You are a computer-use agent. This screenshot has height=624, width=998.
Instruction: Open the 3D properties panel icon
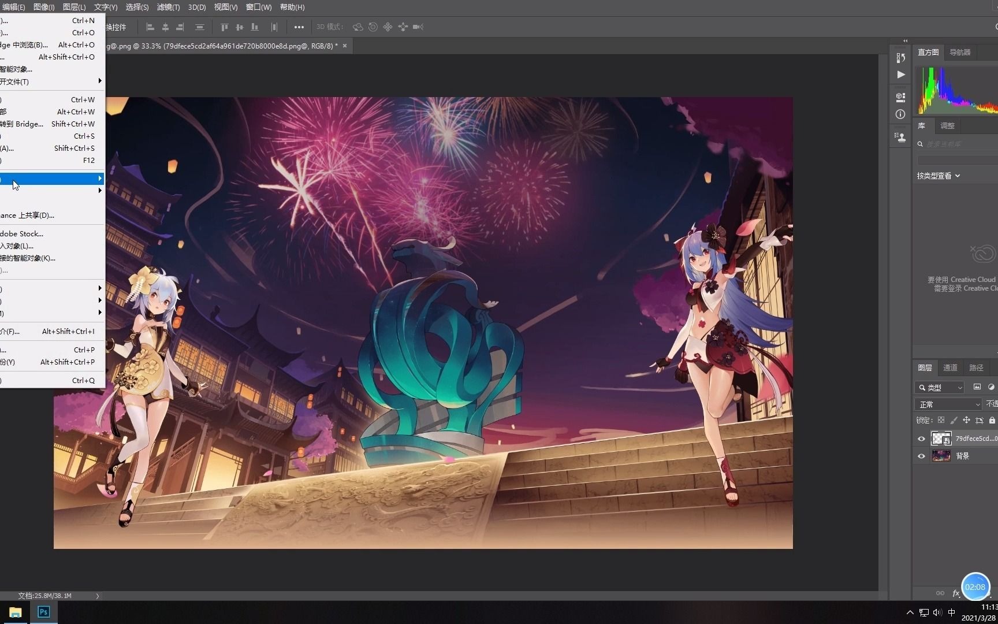pyautogui.click(x=900, y=97)
